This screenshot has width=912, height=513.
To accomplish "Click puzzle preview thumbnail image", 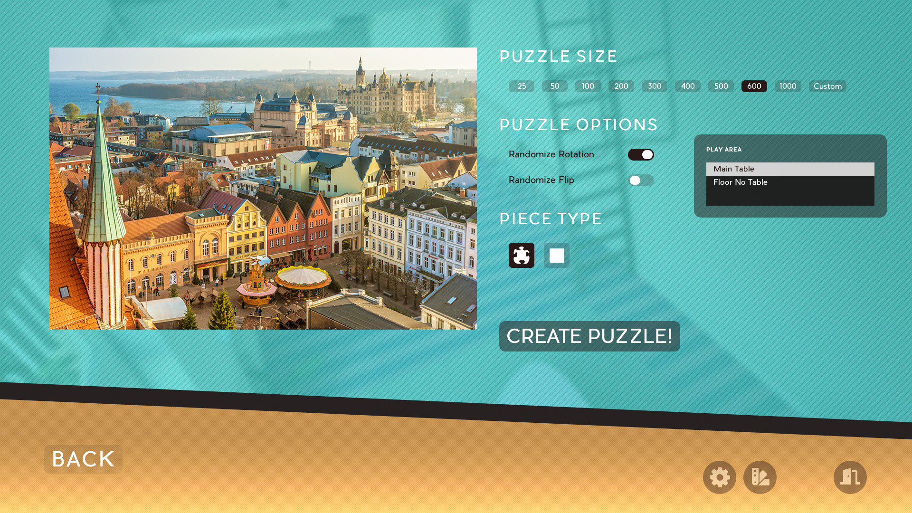I will point(263,188).
